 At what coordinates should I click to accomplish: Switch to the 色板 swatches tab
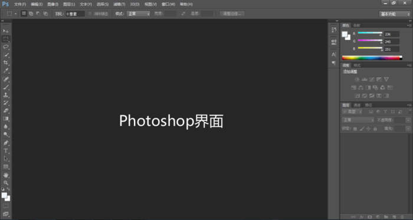click(356, 25)
